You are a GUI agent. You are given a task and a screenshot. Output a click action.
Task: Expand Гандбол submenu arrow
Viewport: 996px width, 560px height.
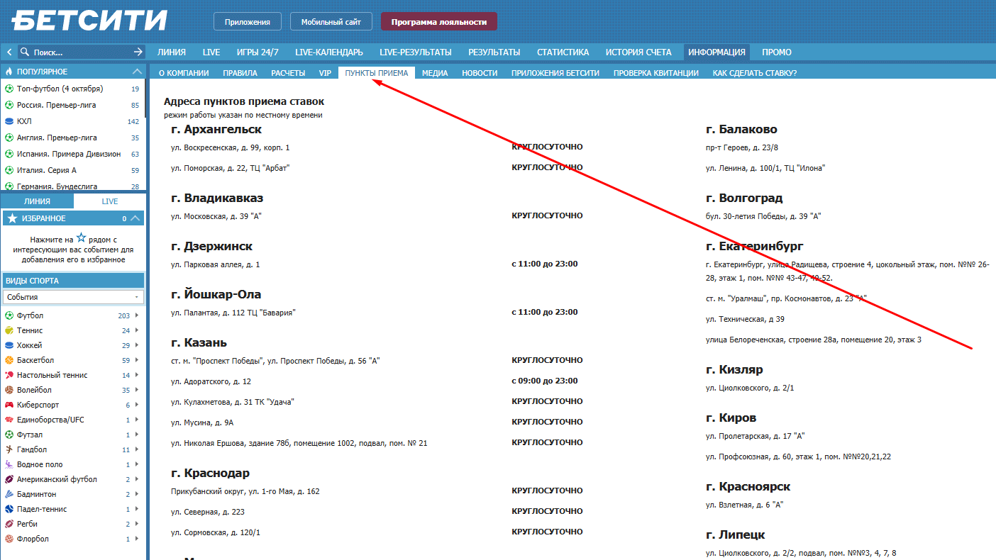pyautogui.click(x=137, y=449)
